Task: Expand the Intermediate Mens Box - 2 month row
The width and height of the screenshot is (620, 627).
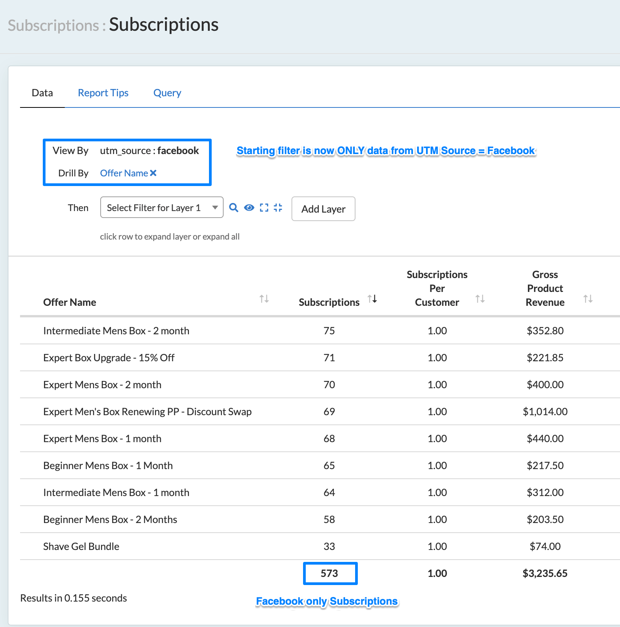Action: click(x=116, y=331)
